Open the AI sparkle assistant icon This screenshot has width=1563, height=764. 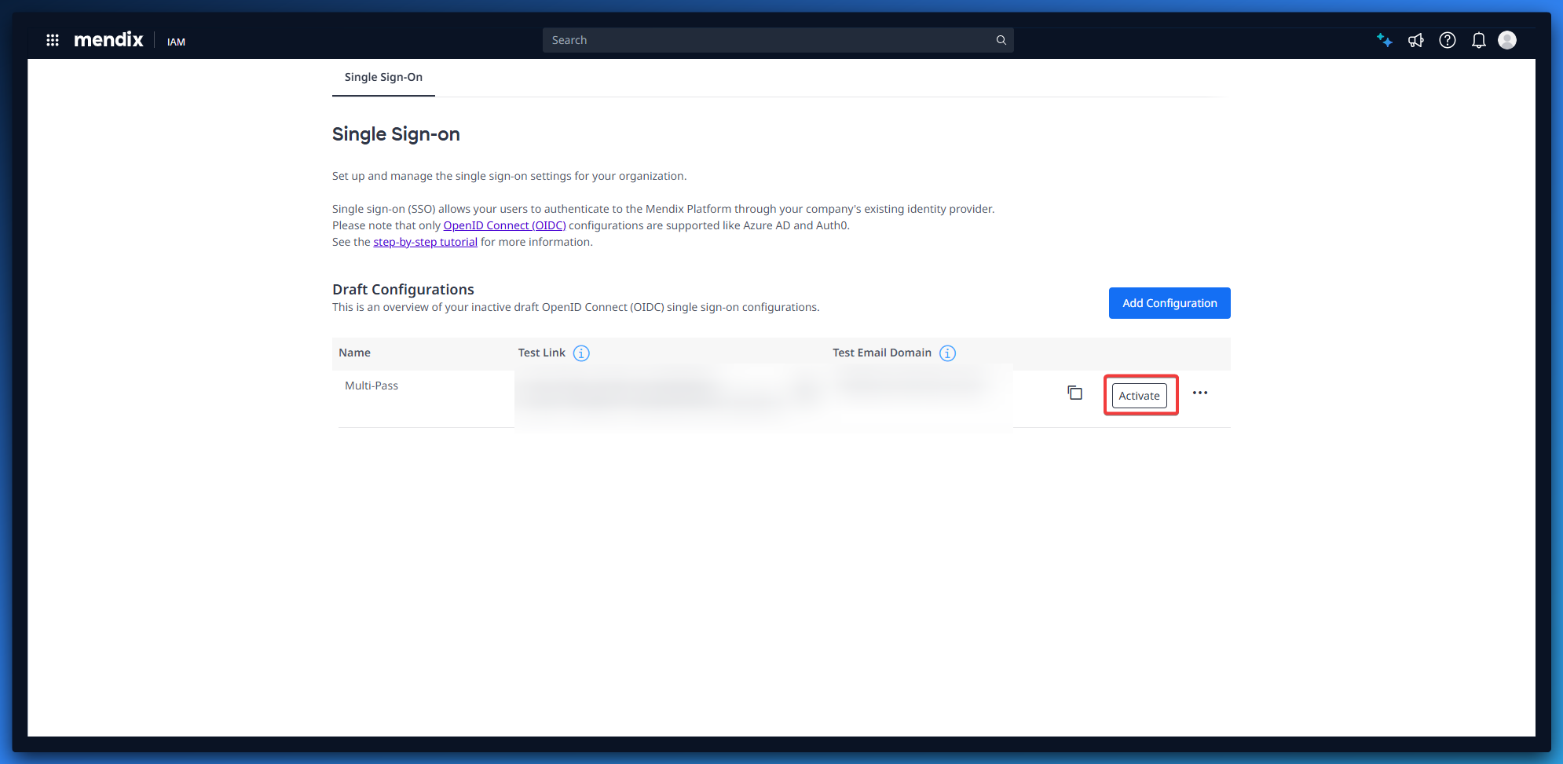coord(1384,40)
